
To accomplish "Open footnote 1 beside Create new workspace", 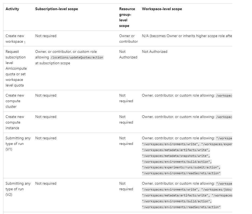I will click(x=25, y=42).
